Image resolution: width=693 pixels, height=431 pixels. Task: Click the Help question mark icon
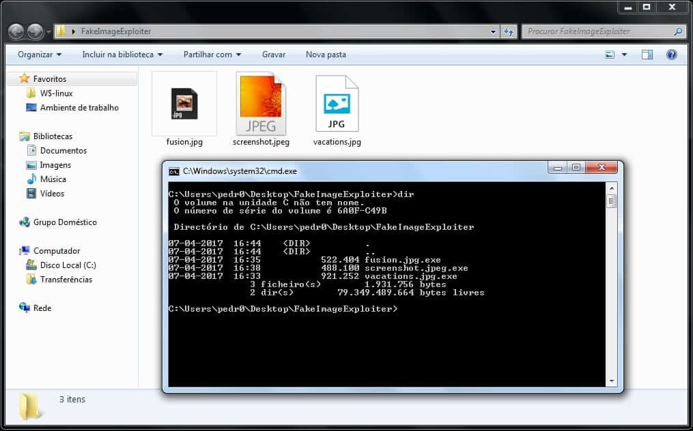pos(671,55)
